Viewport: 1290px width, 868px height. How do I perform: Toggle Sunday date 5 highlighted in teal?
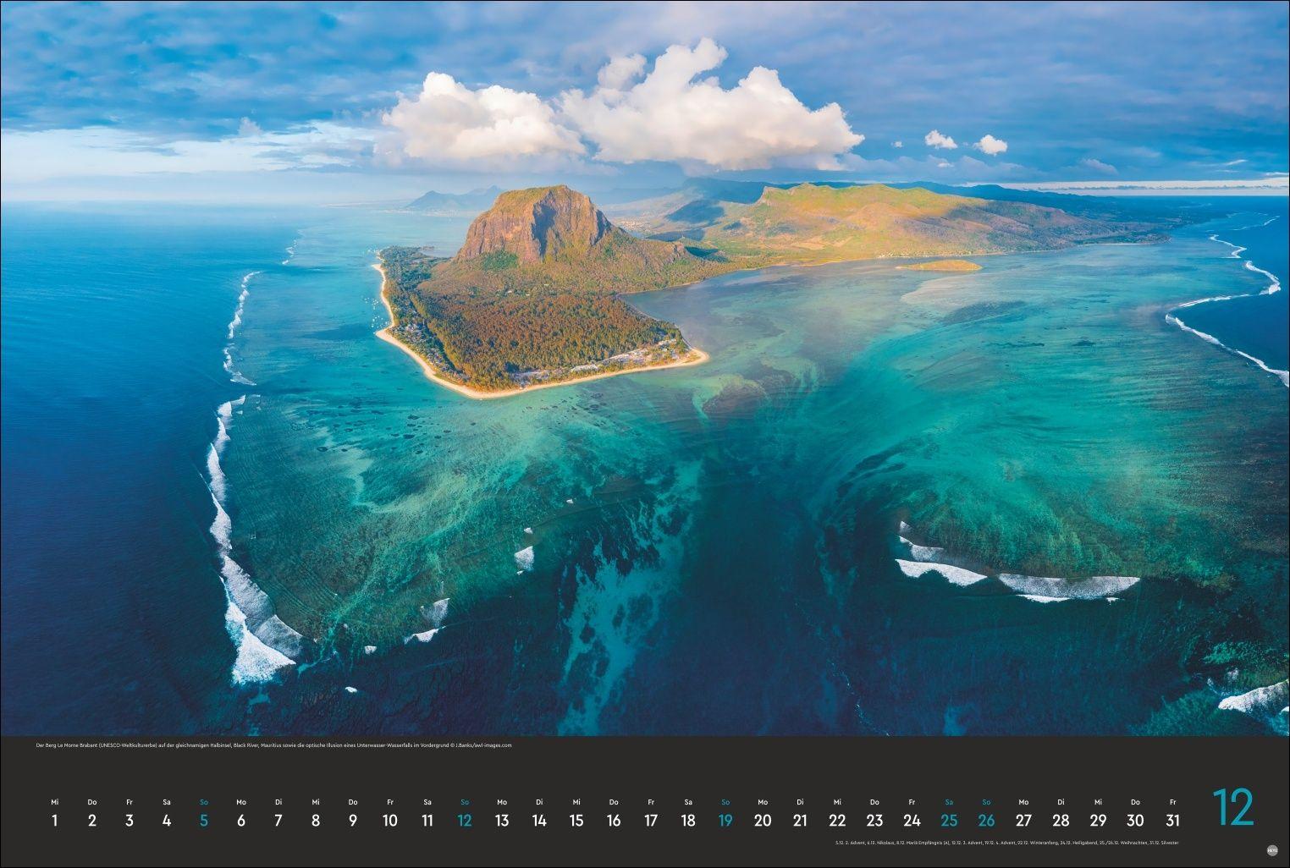tap(204, 820)
